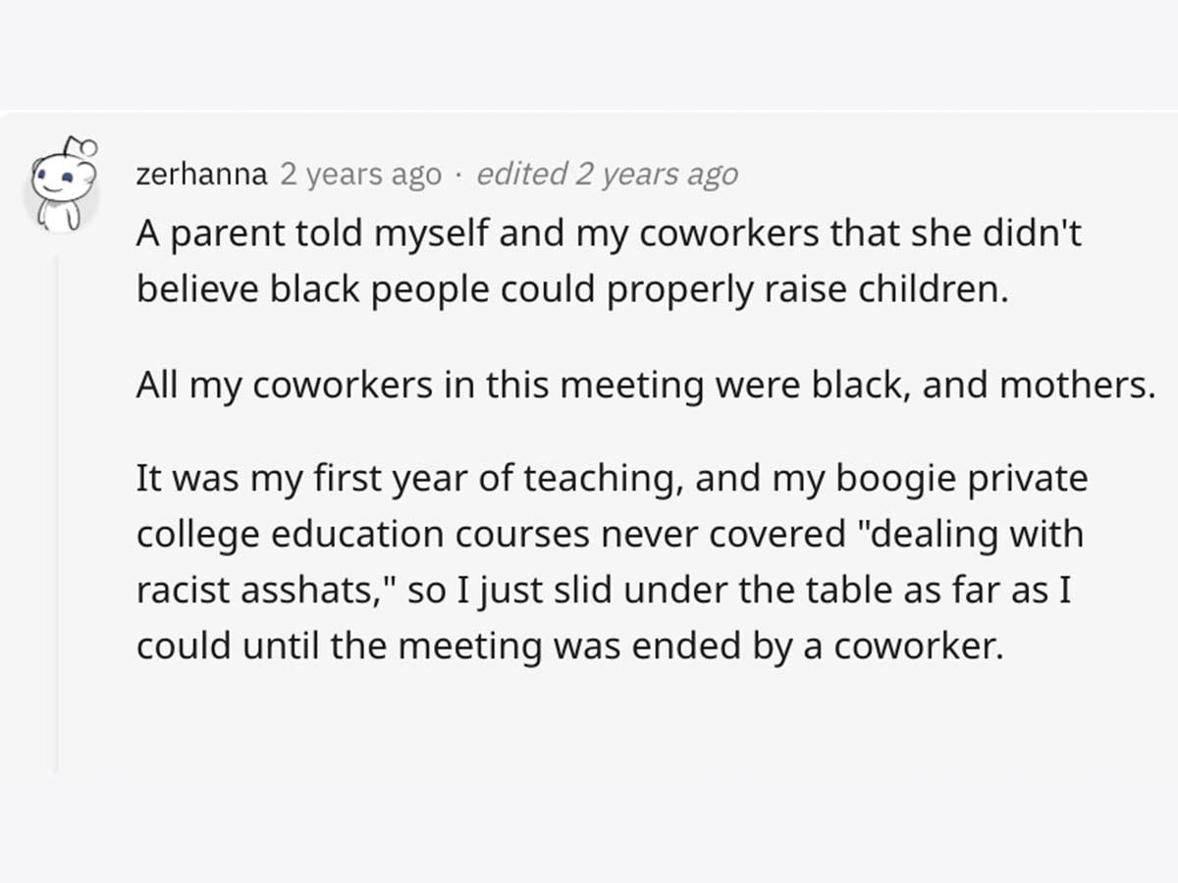Click the line "believe black people could properly raise children."

[x=572, y=293]
